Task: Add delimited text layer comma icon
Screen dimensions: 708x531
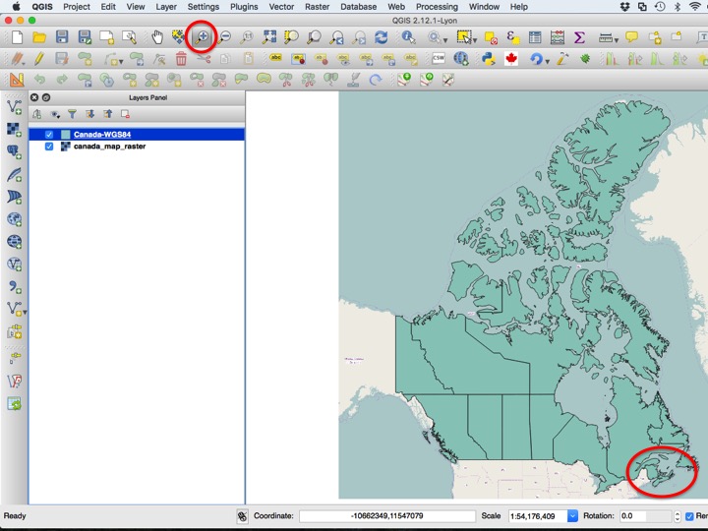Action: [x=14, y=287]
